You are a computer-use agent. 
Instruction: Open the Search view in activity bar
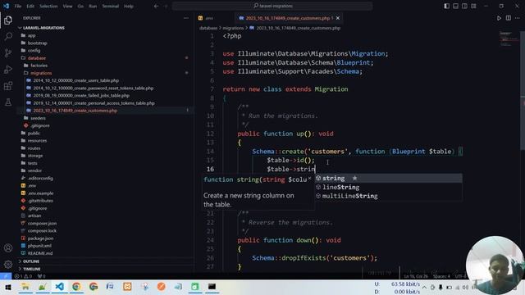click(x=8, y=36)
